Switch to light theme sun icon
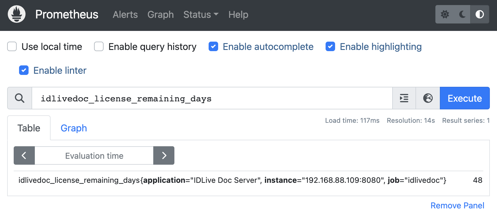497x217 pixels. [445, 14]
